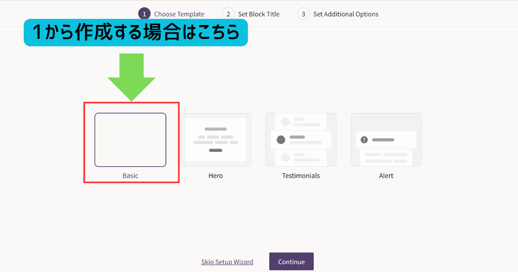Click the Basic label text
The width and height of the screenshot is (518, 272).
click(x=130, y=176)
